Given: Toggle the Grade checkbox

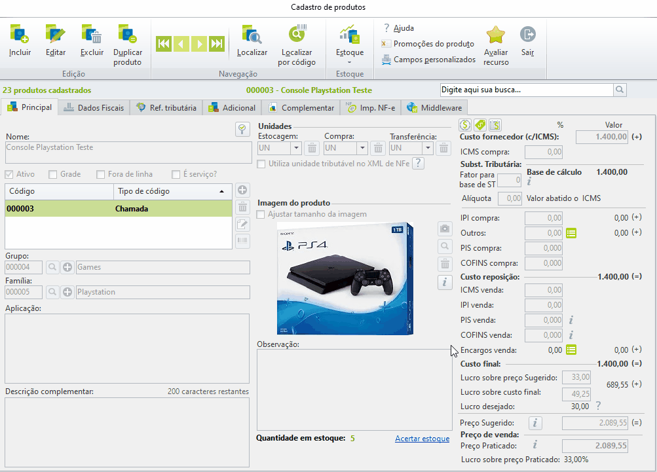Looking at the screenshot, I should coord(53,174).
